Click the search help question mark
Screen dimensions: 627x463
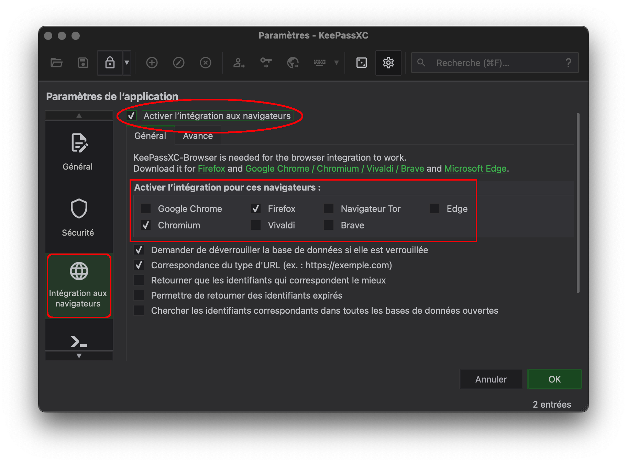569,63
